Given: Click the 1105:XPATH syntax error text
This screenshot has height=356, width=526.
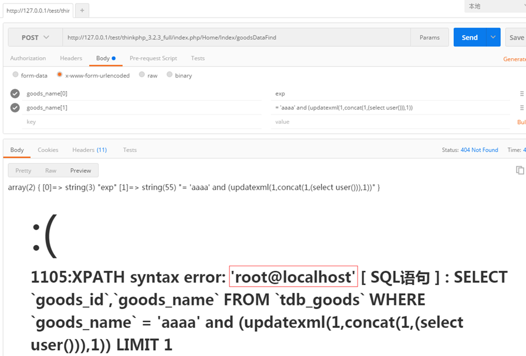Looking at the screenshot, I should click(129, 277).
